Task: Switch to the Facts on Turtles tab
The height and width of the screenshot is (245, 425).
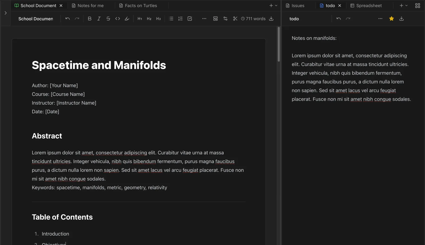Action: (x=141, y=6)
